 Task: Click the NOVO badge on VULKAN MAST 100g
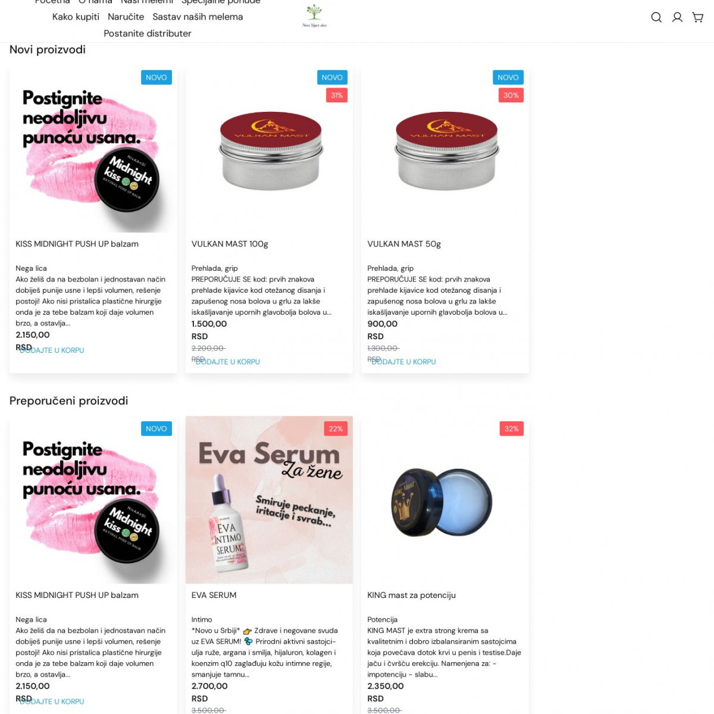pyautogui.click(x=332, y=77)
